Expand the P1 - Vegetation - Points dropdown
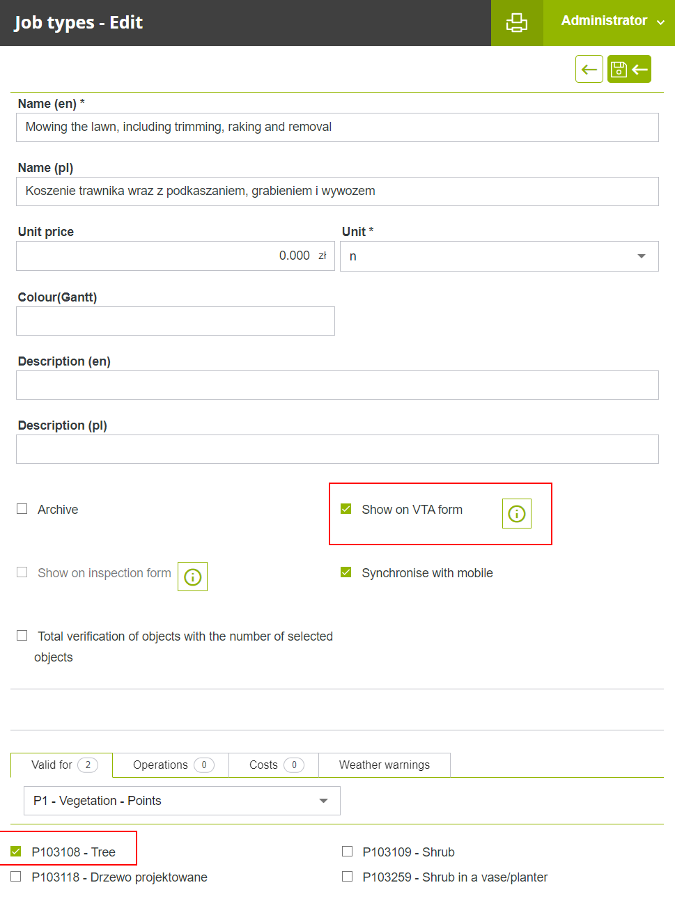Image resolution: width=675 pixels, height=908 pixels. [182, 801]
